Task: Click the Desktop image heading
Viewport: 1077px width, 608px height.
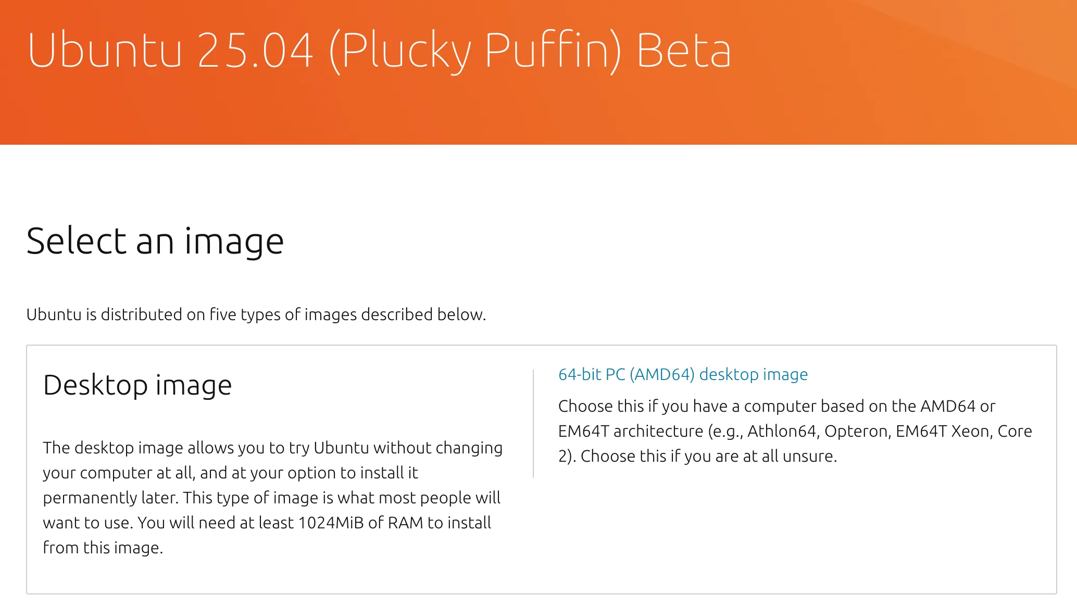Action: (x=137, y=385)
